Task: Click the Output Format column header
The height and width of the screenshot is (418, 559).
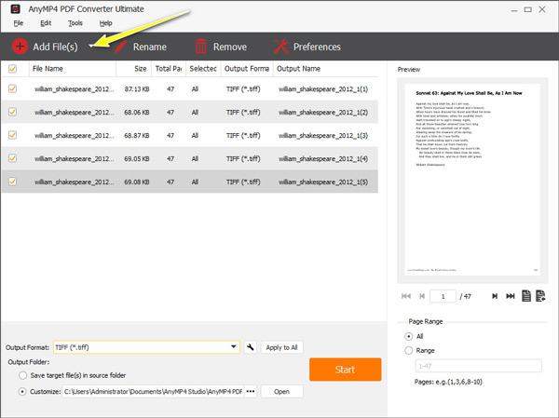Action: point(247,68)
